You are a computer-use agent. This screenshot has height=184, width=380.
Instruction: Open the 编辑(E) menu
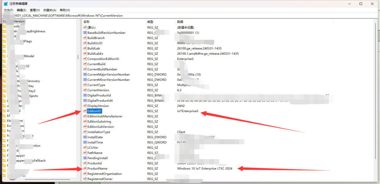point(22,10)
